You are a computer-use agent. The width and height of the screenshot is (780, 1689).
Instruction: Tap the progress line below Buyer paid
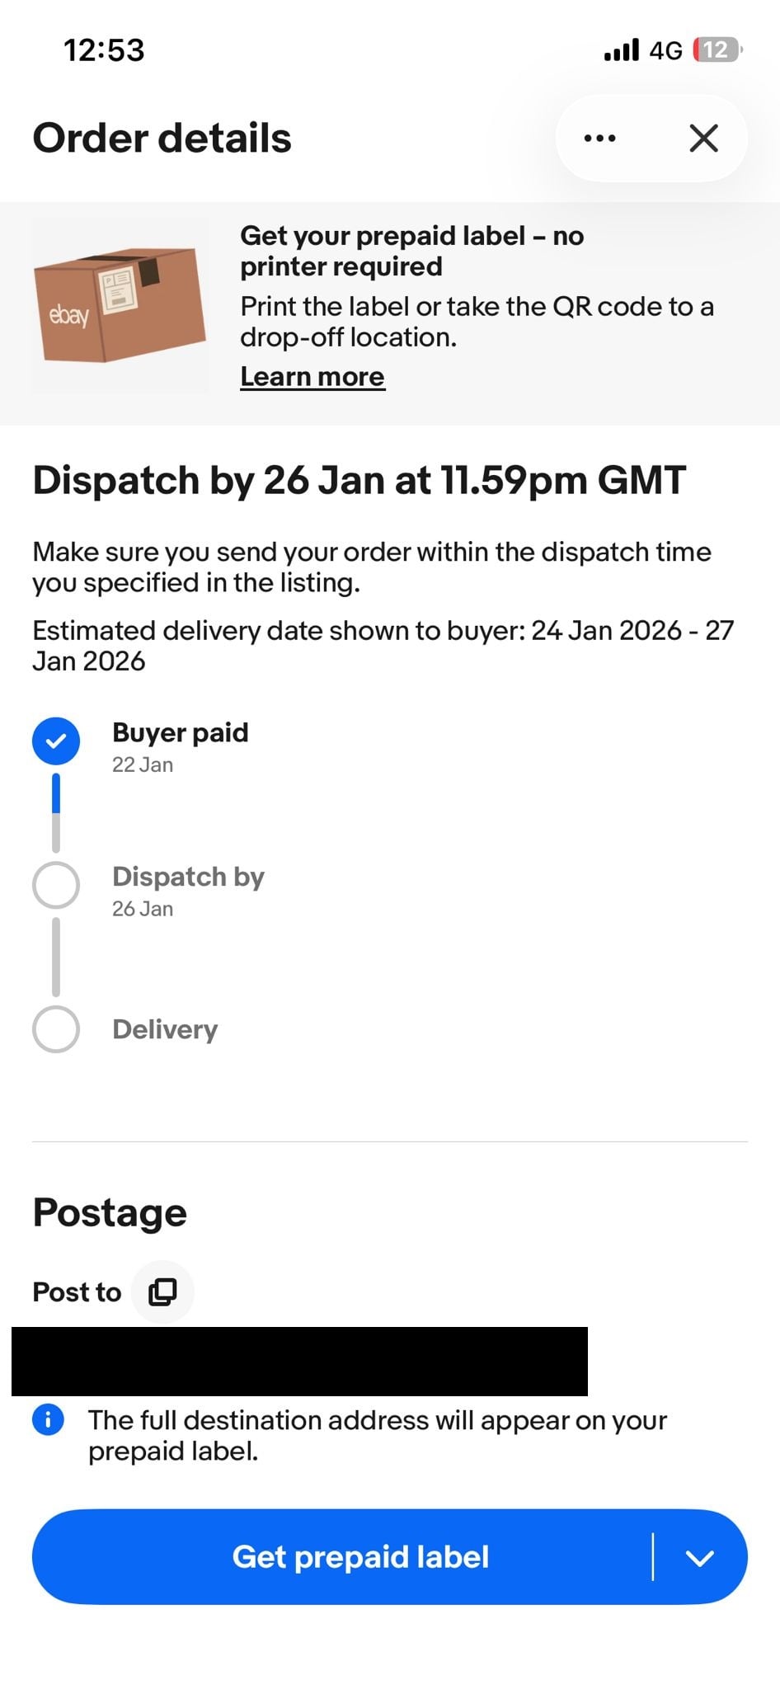[x=56, y=812]
